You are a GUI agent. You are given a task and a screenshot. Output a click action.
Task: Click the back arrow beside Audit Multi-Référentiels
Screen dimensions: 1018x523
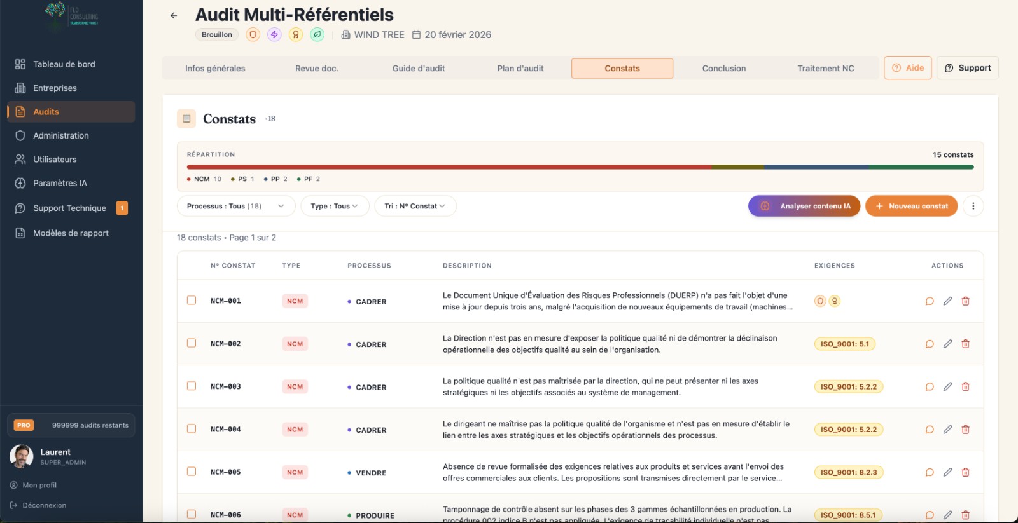(x=174, y=15)
